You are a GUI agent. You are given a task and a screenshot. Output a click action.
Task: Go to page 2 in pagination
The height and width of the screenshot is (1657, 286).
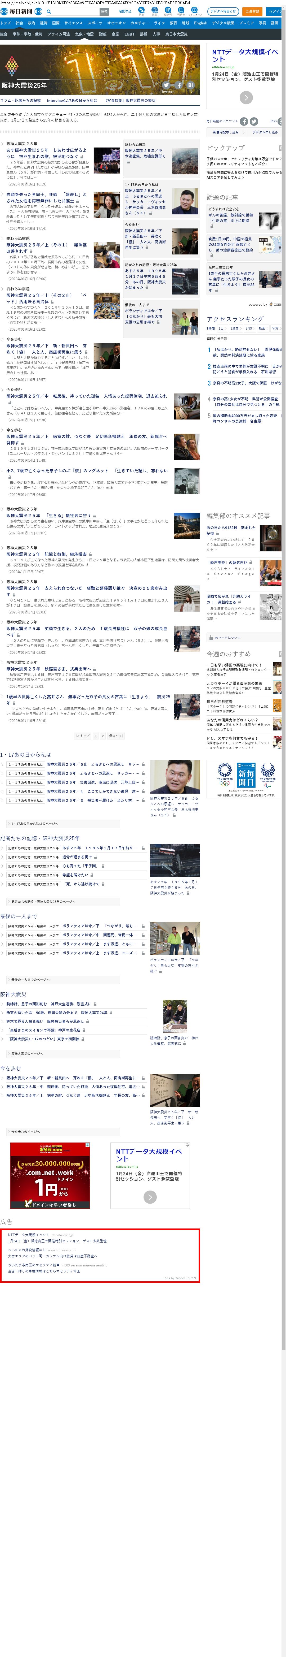pyautogui.click(x=102, y=735)
